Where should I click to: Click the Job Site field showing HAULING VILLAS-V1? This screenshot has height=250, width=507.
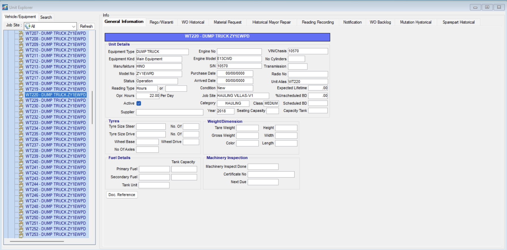[243, 96]
